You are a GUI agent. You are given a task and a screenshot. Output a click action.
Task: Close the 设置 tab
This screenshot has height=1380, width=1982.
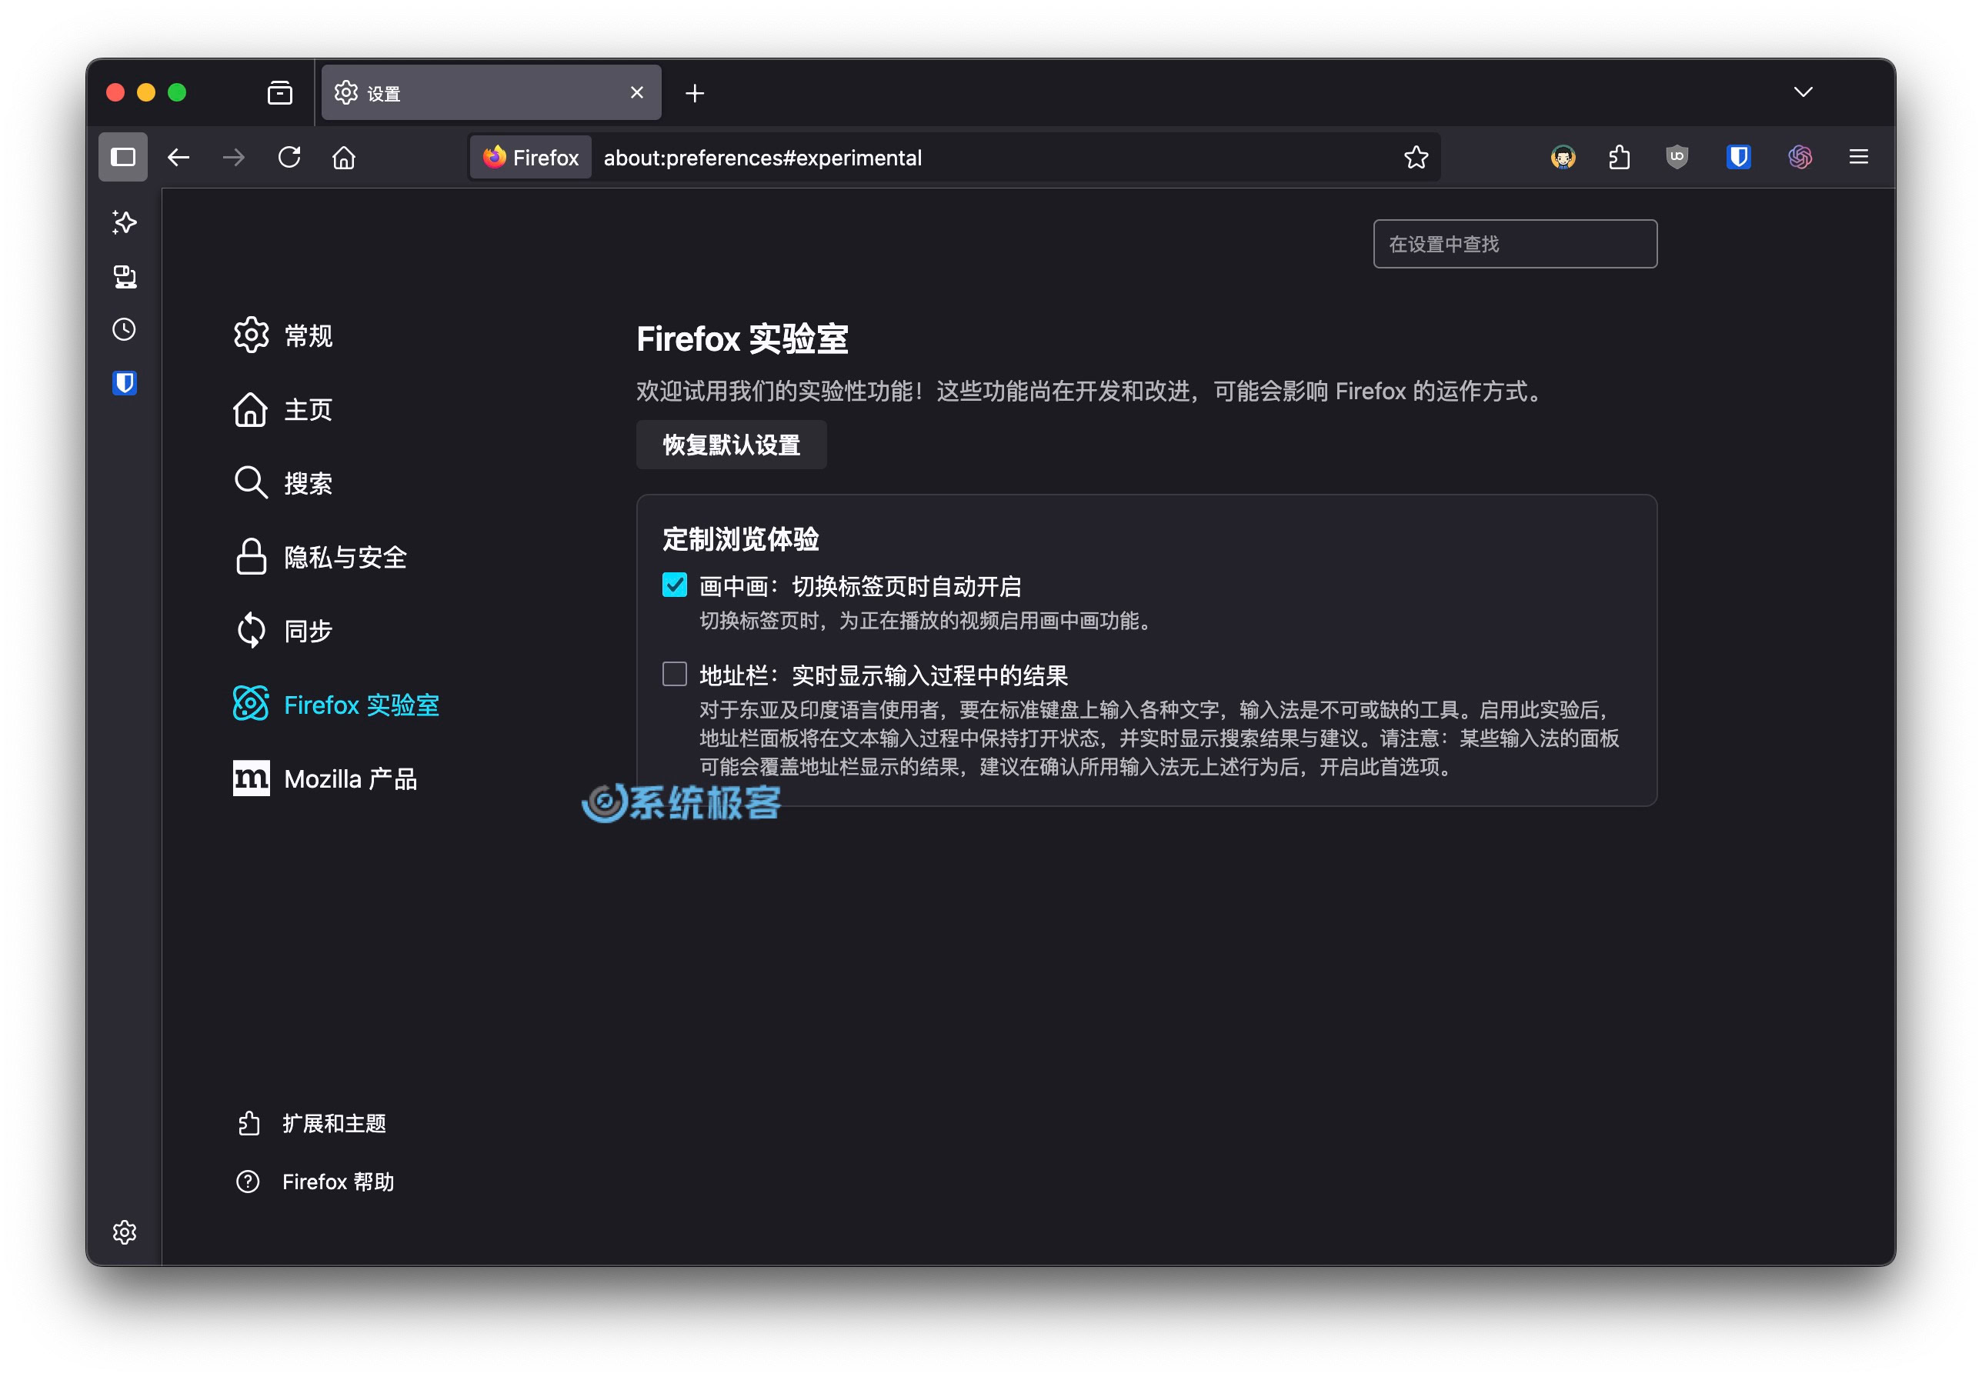(637, 92)
